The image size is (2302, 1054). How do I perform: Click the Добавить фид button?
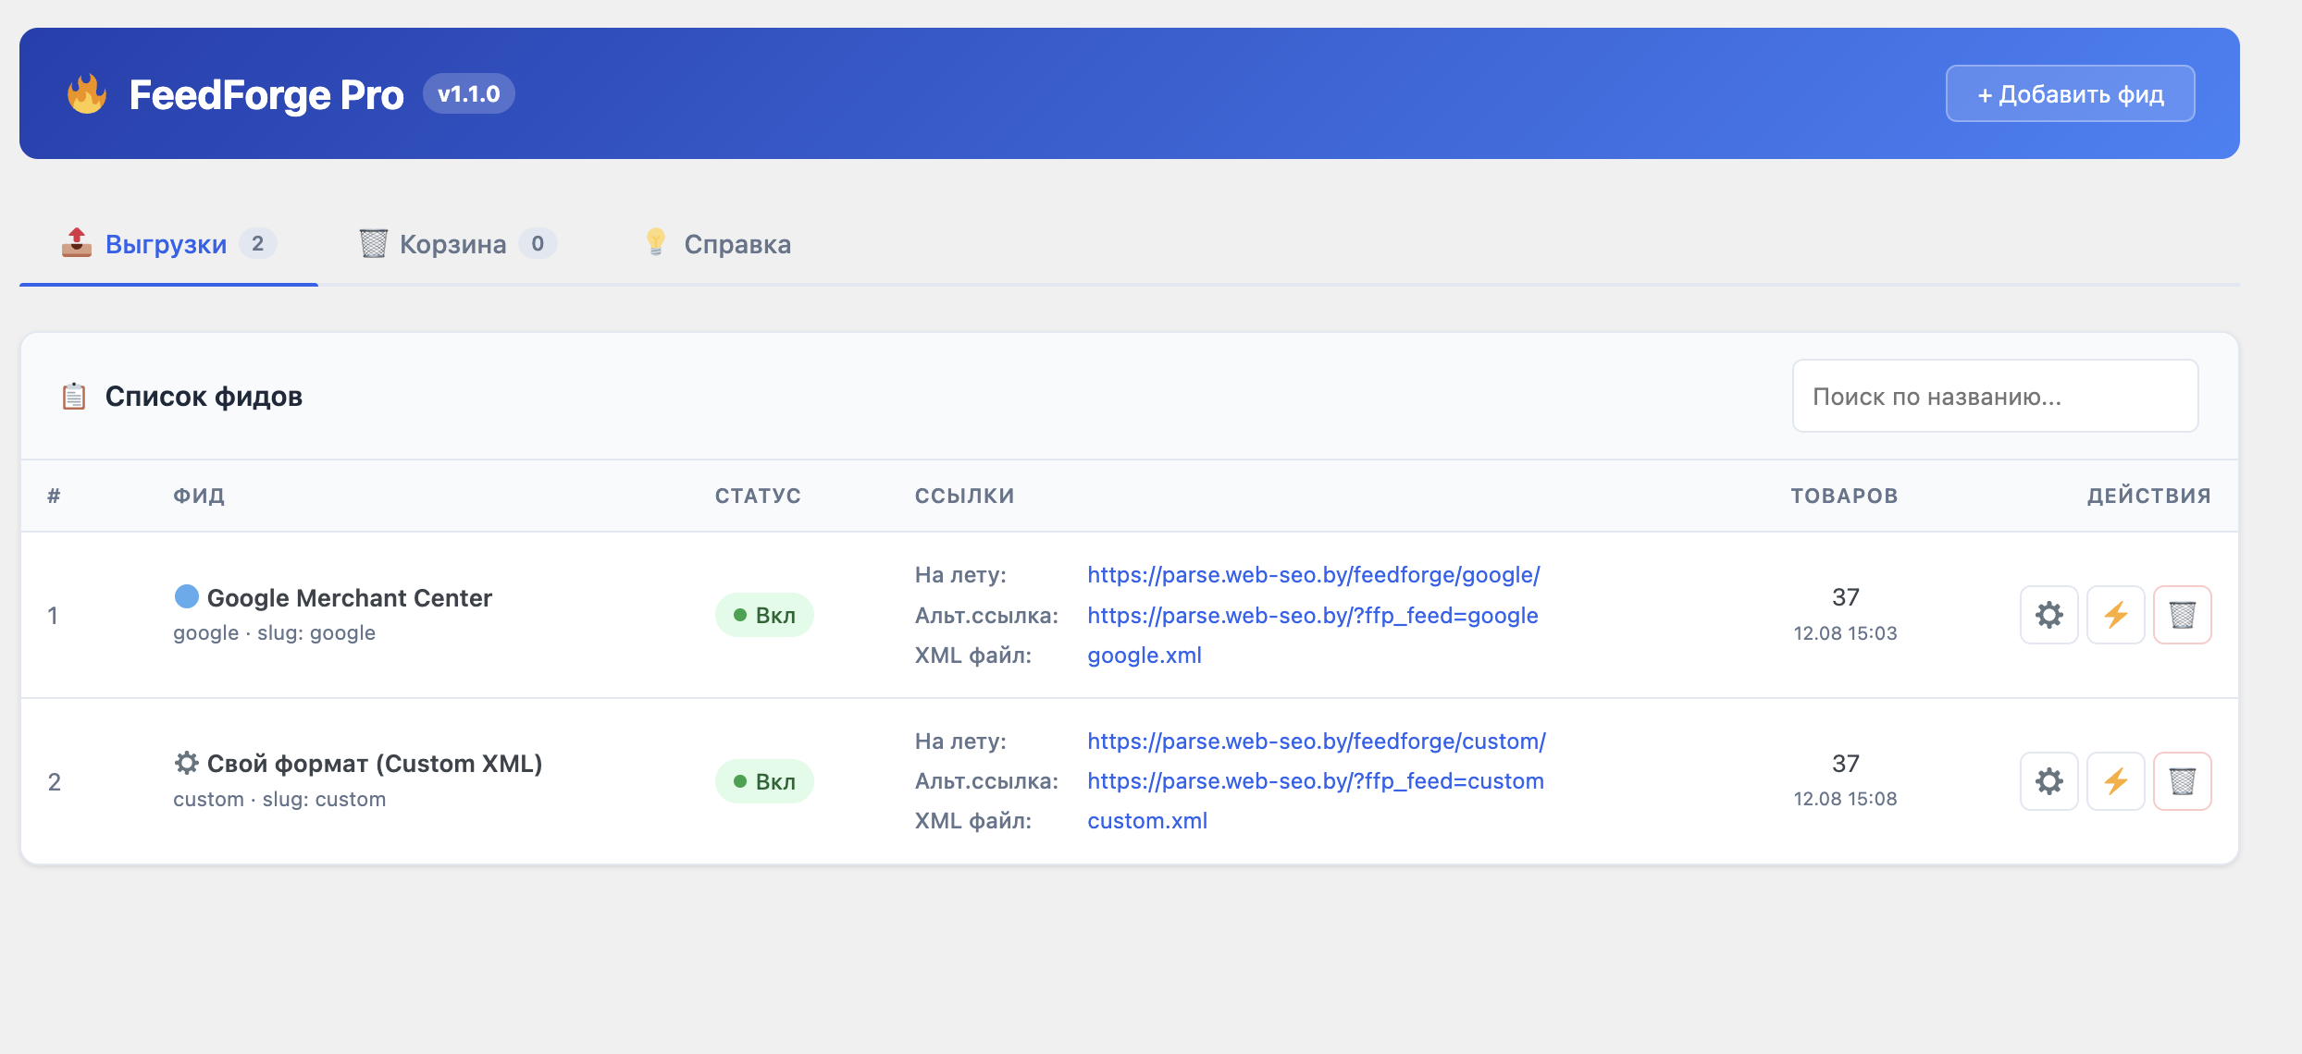coord(2071,93)
